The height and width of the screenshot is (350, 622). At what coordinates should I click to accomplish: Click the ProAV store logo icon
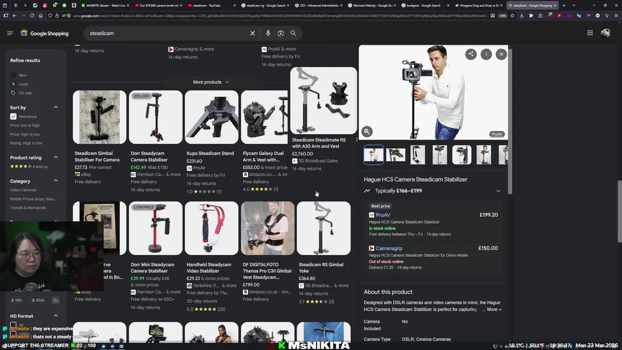tap(371, 215)
